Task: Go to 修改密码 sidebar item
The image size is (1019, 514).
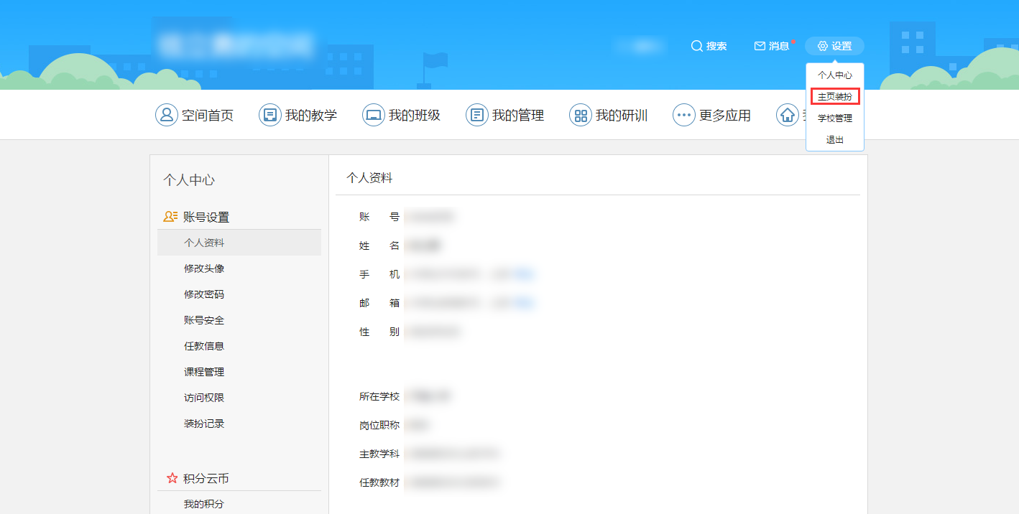Action: (x=204, y=294)
